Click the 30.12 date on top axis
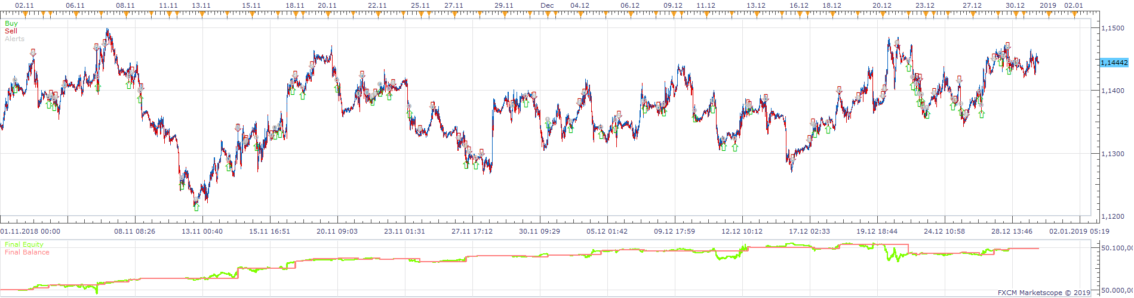1134x298 pixels. 1015,5
